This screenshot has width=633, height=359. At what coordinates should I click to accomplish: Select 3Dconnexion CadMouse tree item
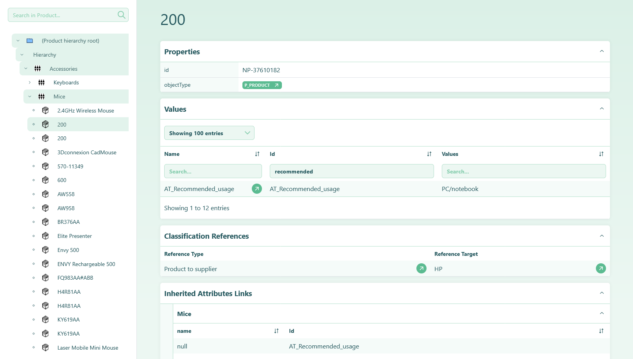(x=87, y=152)
